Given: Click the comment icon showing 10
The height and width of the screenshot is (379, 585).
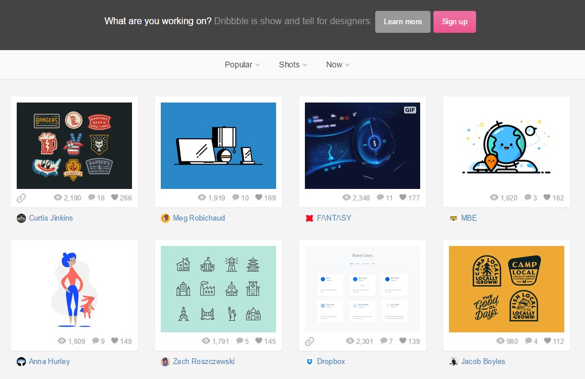Looking at the screenshot, I should click(236, 198).
